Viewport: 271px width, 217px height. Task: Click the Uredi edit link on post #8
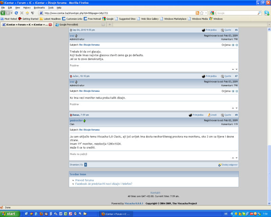212,115
